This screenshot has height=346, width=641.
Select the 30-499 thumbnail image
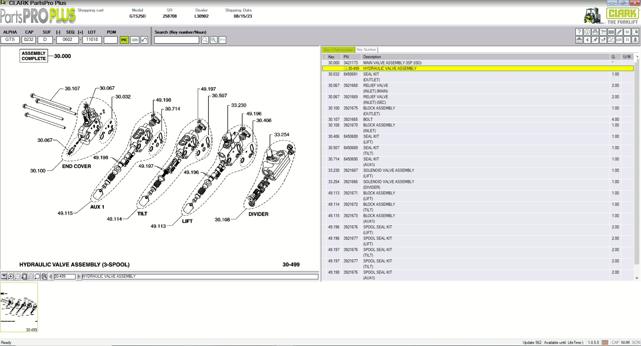(x=19, y=307)
